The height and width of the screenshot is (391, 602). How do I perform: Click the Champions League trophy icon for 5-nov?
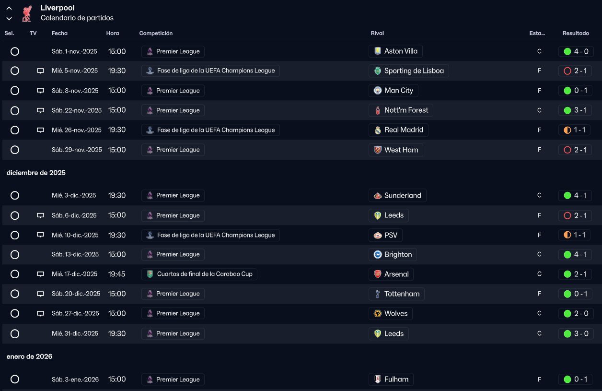click(x=150, y=71)
